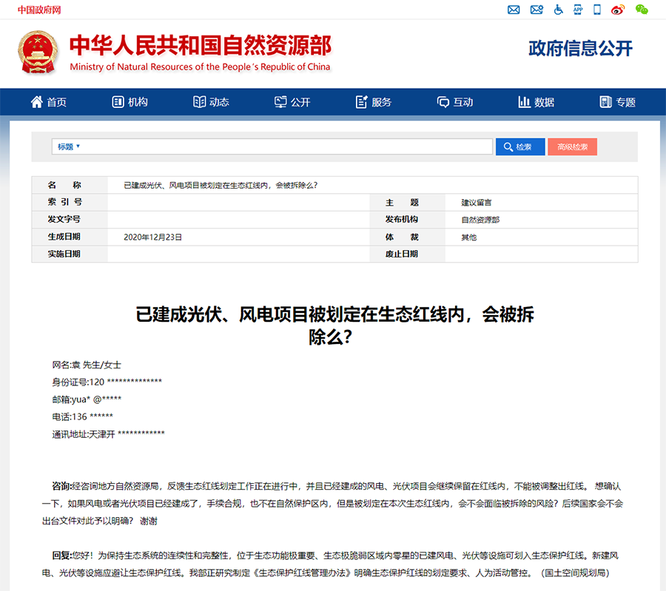Click the plain envelope mail icon
The height and width of the screenshot is (591, 666).
click(x=514, y=10)
